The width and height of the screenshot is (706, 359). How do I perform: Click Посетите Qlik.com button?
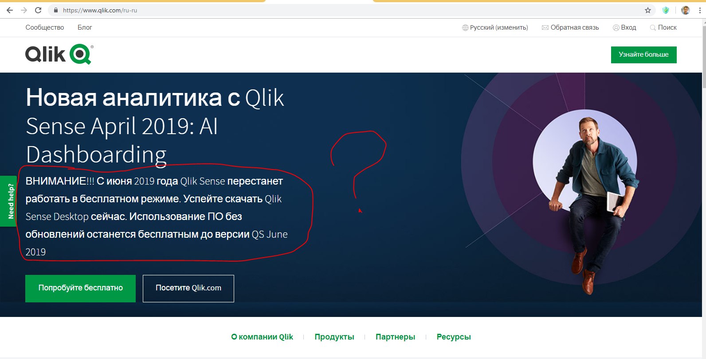[188, 289]
